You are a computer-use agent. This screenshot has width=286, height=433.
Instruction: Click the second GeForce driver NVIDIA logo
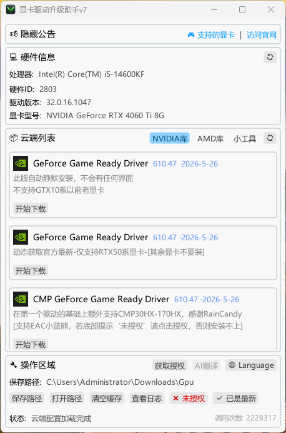coord(21,237)
